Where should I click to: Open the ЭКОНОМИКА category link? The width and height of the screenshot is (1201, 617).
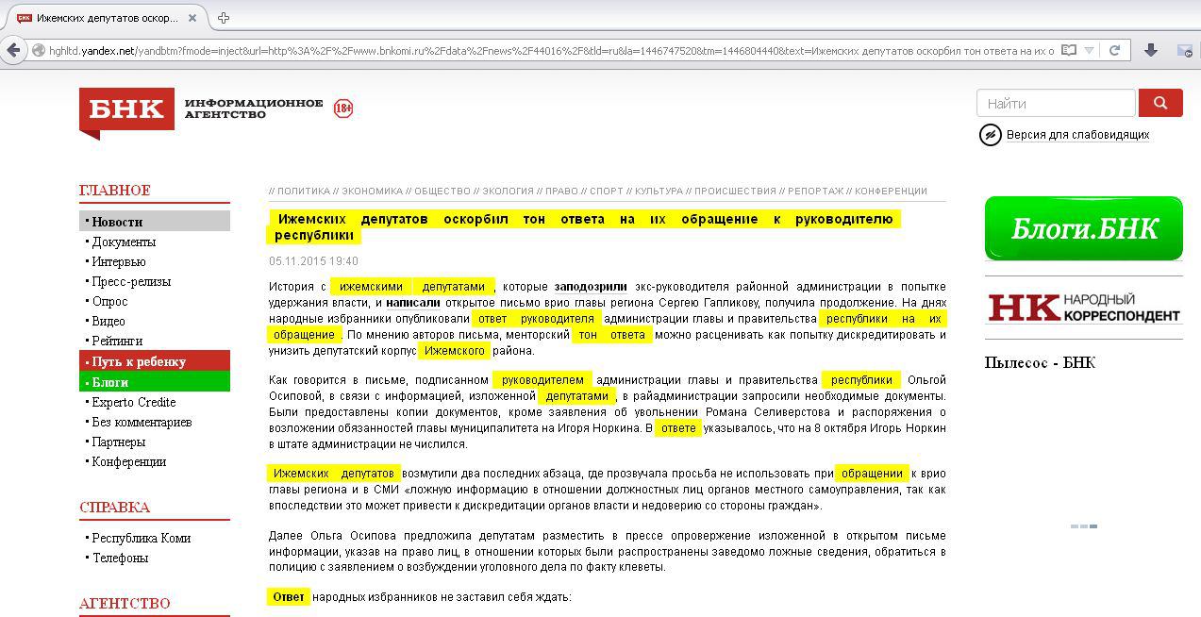[372, 191]
